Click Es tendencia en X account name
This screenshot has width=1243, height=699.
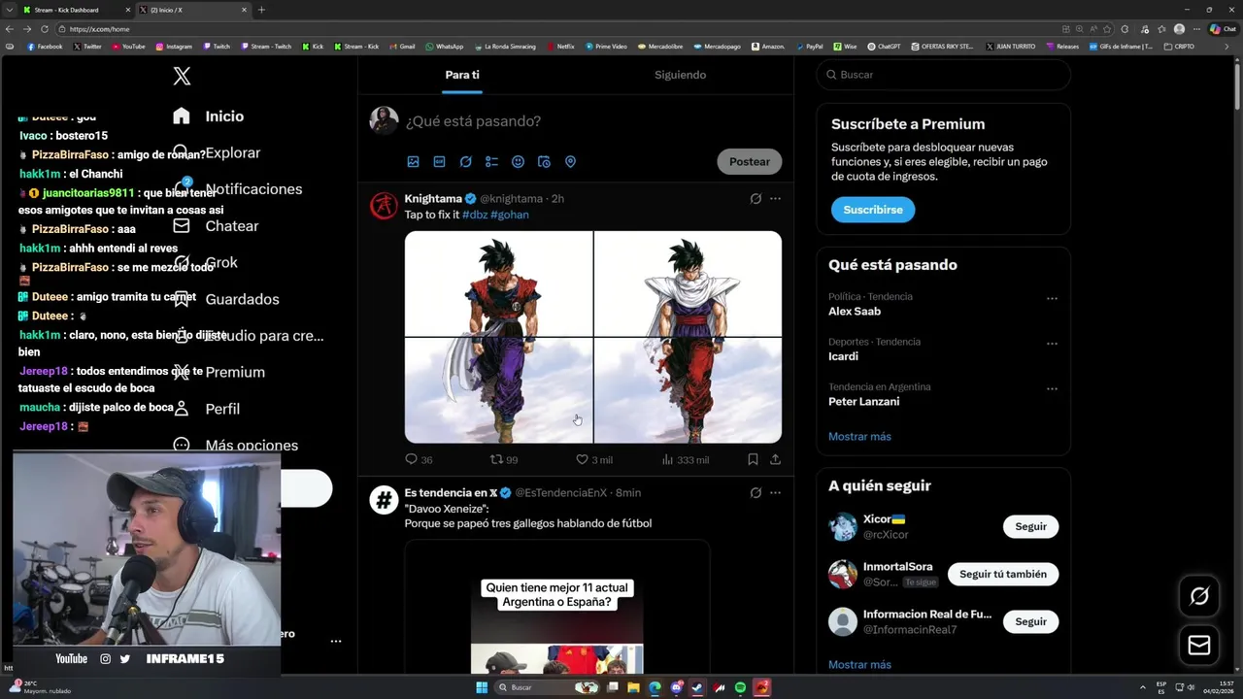tap(451, 493)
